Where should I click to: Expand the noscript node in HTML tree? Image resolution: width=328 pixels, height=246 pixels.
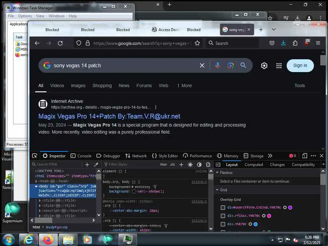40,211
